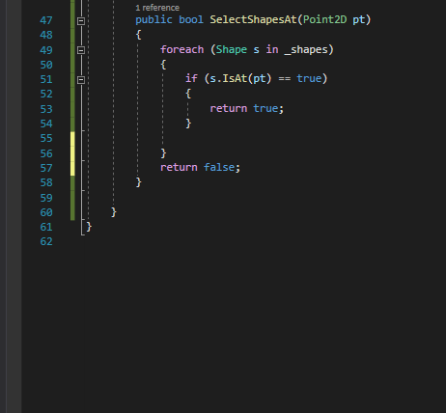Collapse the foreach block at line 49
Image resolution: width=446 pixels, height=413 pixels.
(x=81, y=50)
